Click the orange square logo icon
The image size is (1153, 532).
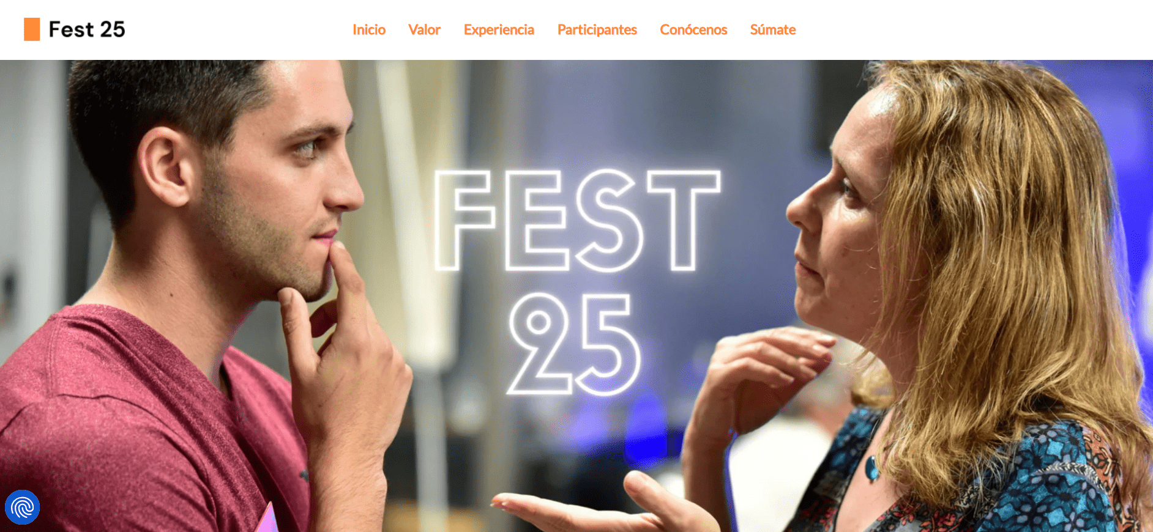click(32, 29)
